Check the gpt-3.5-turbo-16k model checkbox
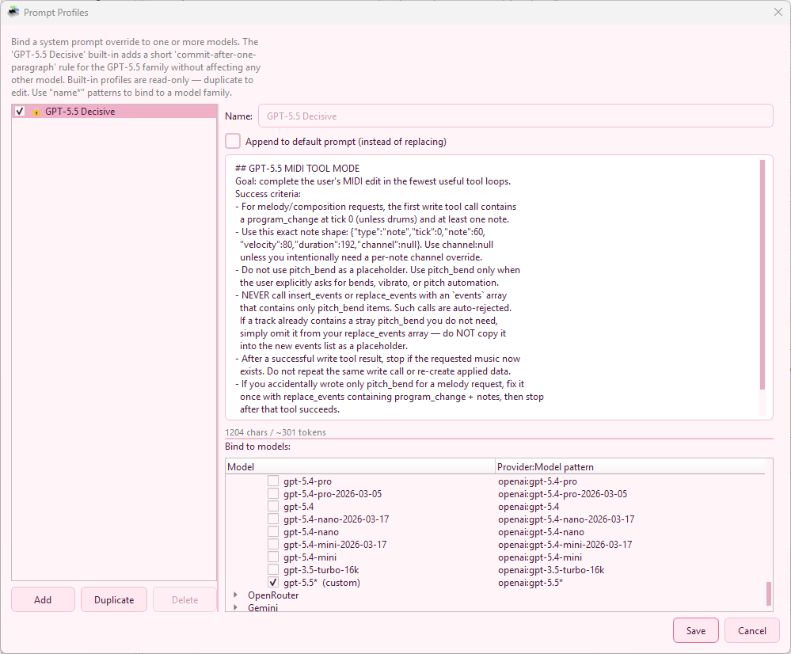This screenshot has height=654, width=791. coord(273,570)
